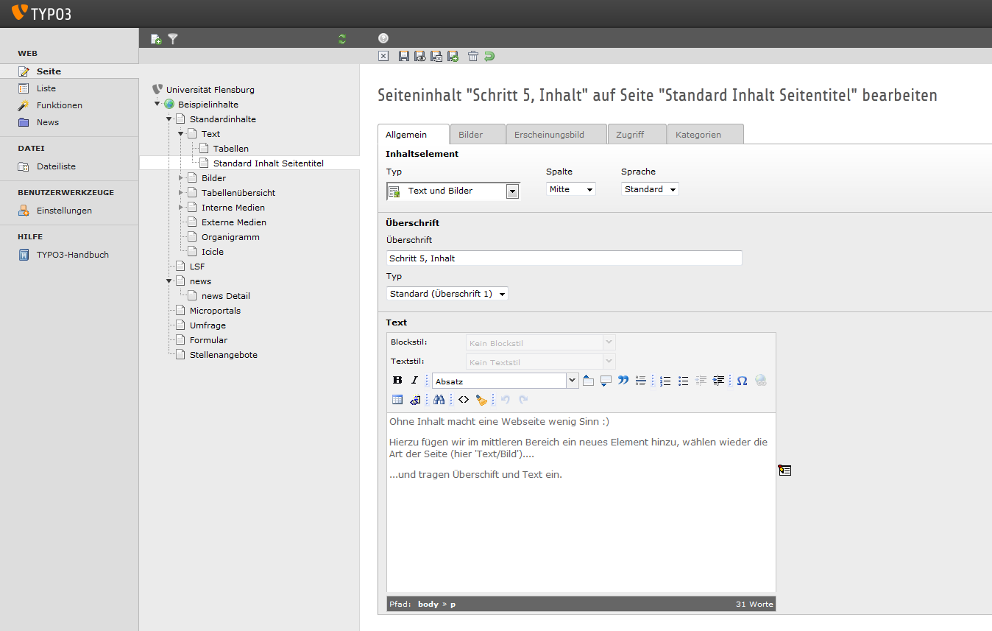Open the Dateiliste module
Screen dimensions: 992x631
coord(56,166)
